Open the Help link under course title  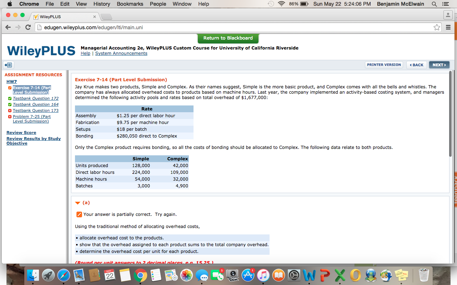click(x=85, y=53)
